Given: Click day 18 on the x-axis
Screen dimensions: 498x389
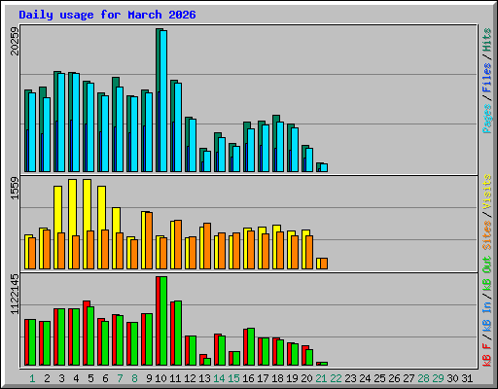Looking at the screenshot, I should (277, 378).
